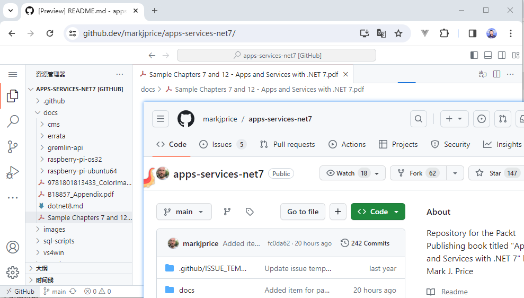Click GitHub remote indicator in status bar
Viewport: 524px width, 298px height.
click(x=20, y=291)
